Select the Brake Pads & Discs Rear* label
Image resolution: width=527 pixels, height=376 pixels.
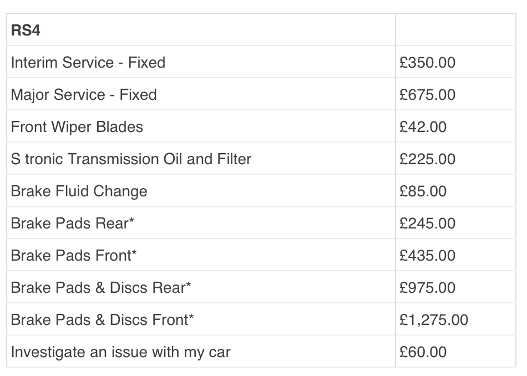(x=101, y=287)
